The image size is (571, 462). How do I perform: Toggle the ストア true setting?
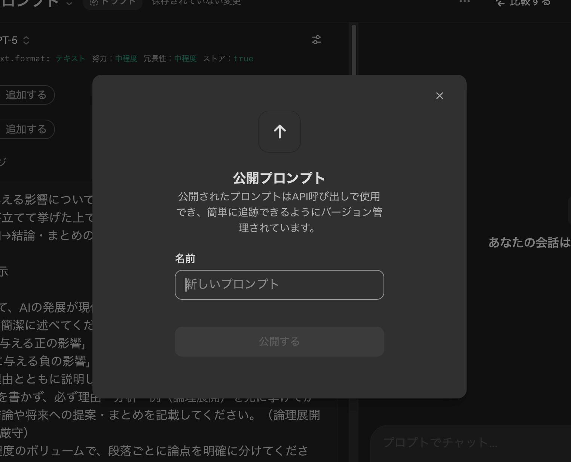point(243,59)
